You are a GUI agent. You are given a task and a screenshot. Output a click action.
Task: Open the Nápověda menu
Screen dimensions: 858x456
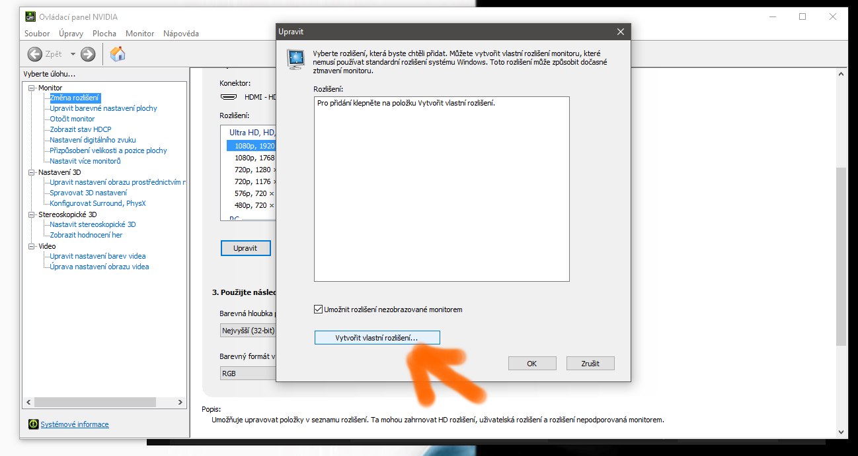click(181, 34)
